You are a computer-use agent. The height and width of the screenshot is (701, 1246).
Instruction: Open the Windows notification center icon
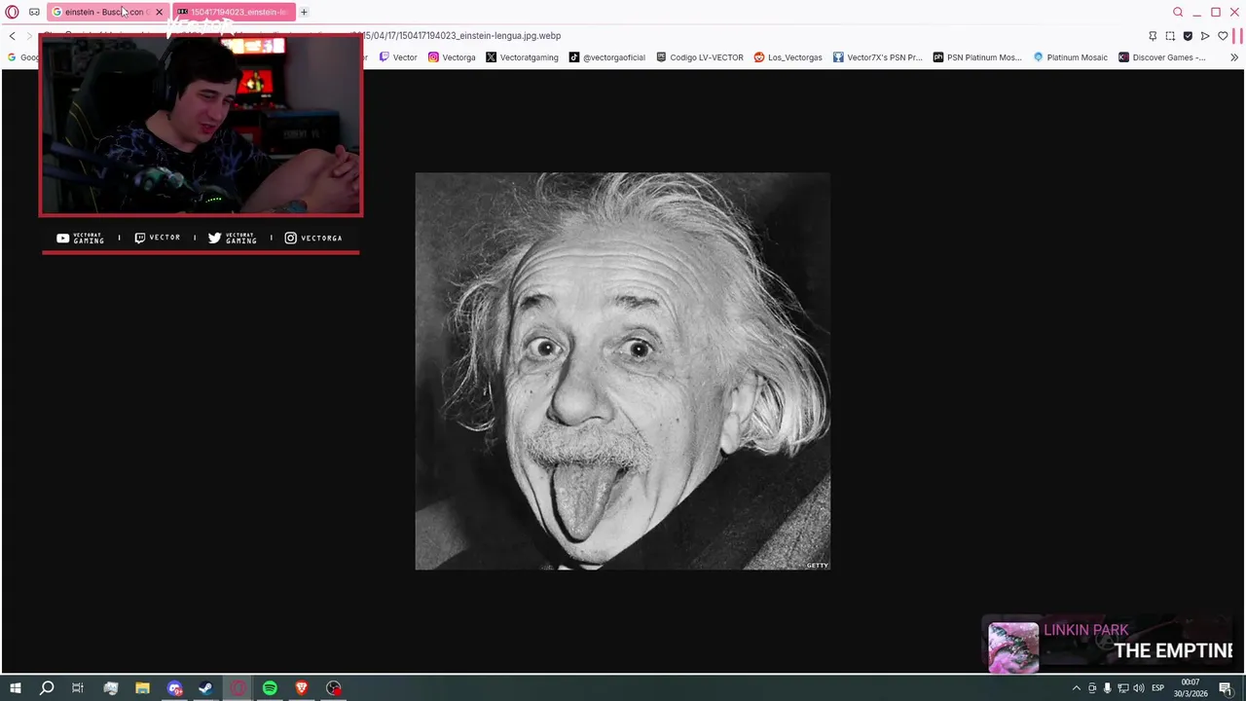pos(1226,688)
